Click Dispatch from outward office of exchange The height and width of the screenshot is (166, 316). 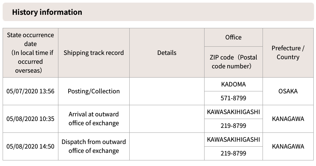(94, 146)
